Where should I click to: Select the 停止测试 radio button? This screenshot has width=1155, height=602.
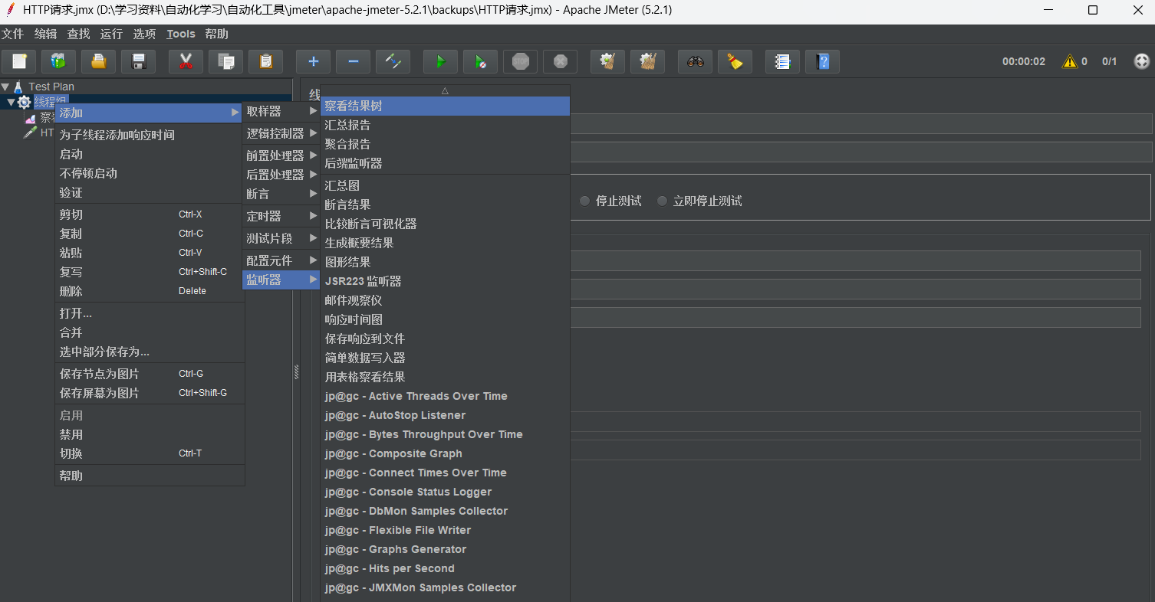point(585,201)
